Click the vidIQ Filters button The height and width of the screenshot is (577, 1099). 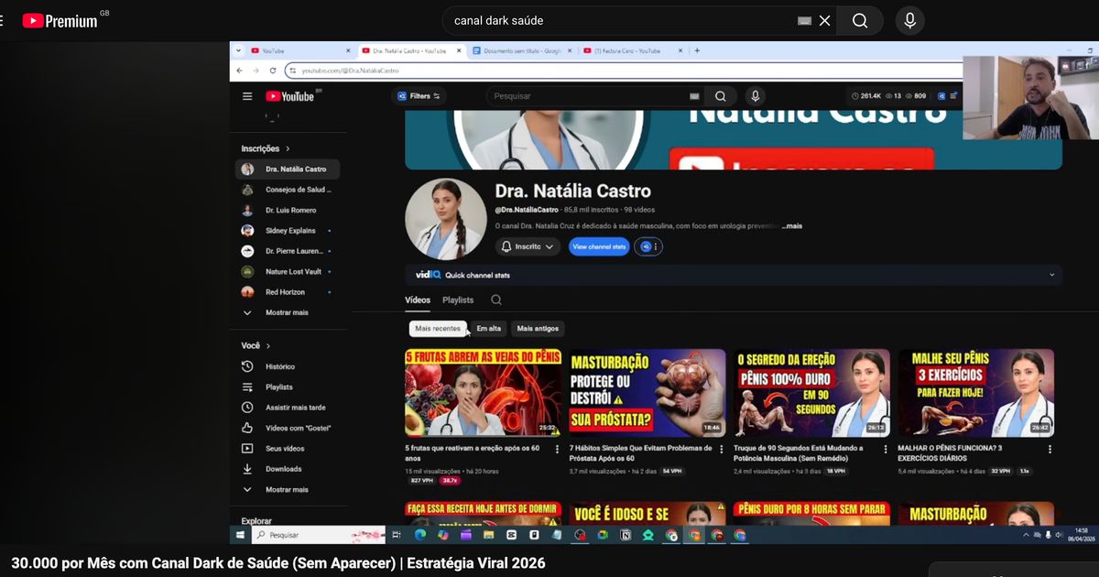[419, 96]
